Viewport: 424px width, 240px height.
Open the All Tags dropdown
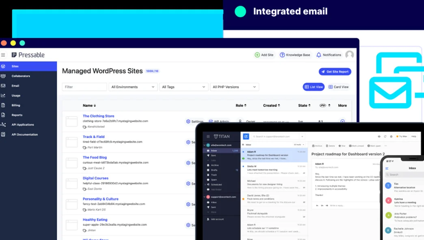tap(184, 87)
